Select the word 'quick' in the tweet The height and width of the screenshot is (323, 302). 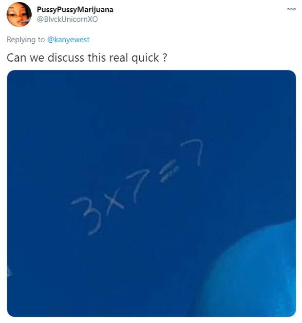click(x=145, y=58)
